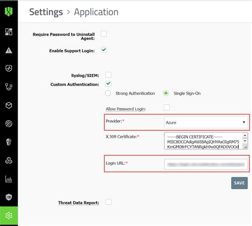Open the bar chart reports icon
The height and width of the screenshot is (226, 252).
click(9, 179)
